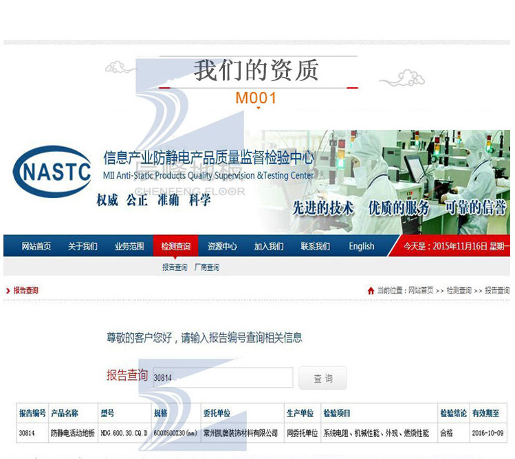Select report number cell 30814 in table

(32, 433)
